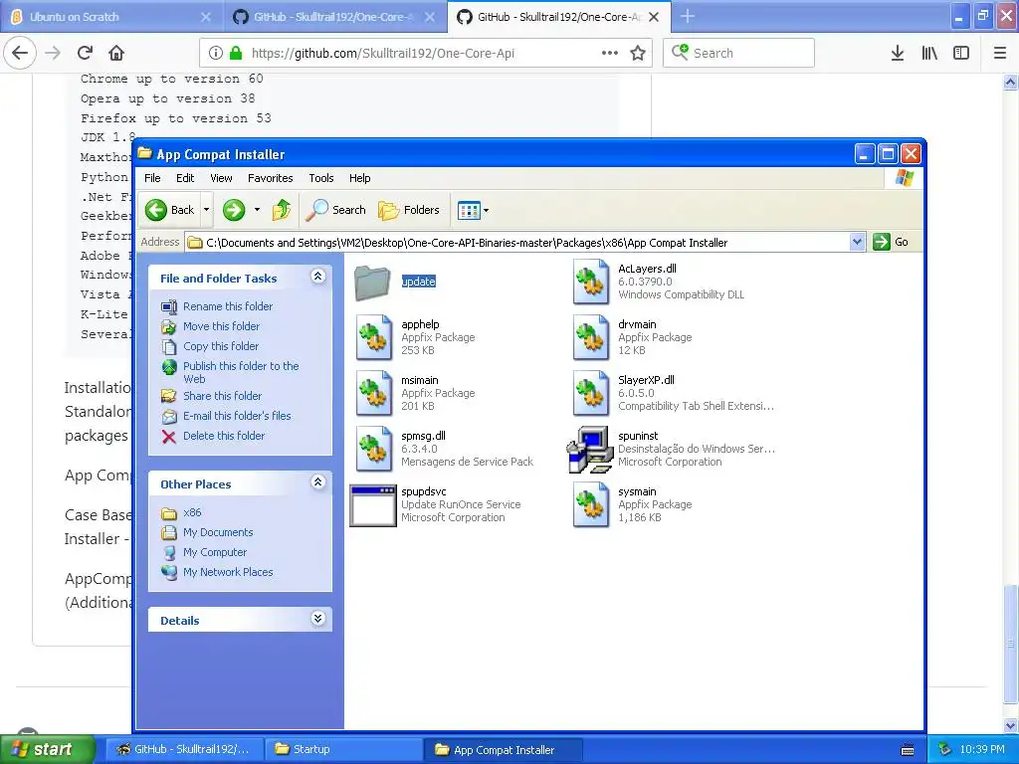Viewport: 1019px width, 764px height.
Task: Open the Views dropdown arrow
Action: click(x=486, y=211)
